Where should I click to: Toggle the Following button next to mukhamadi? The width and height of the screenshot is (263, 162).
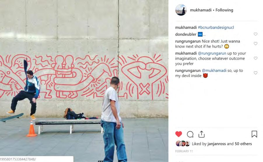pyautogui.click(x=224, y=10)
